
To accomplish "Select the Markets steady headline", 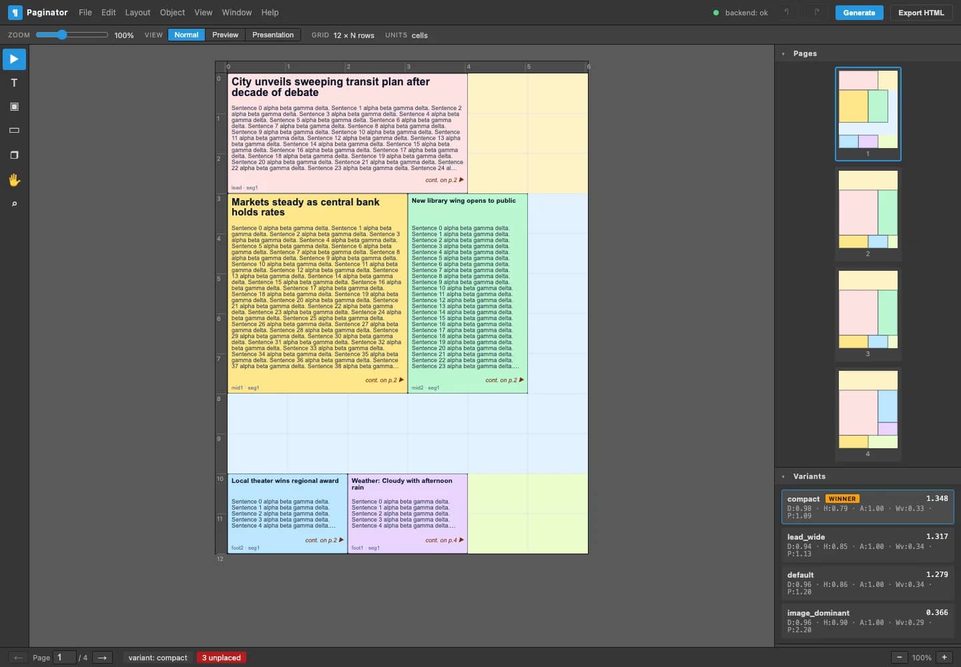I will (x=306, y=207).
